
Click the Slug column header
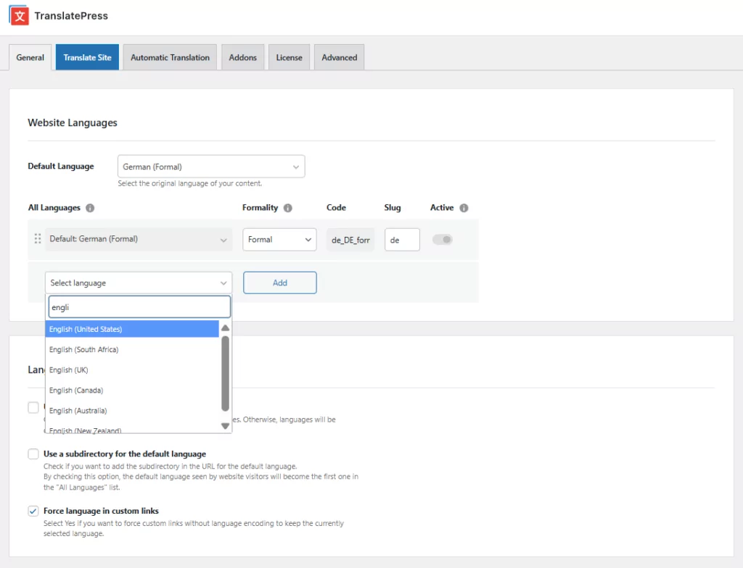(393, 207)
